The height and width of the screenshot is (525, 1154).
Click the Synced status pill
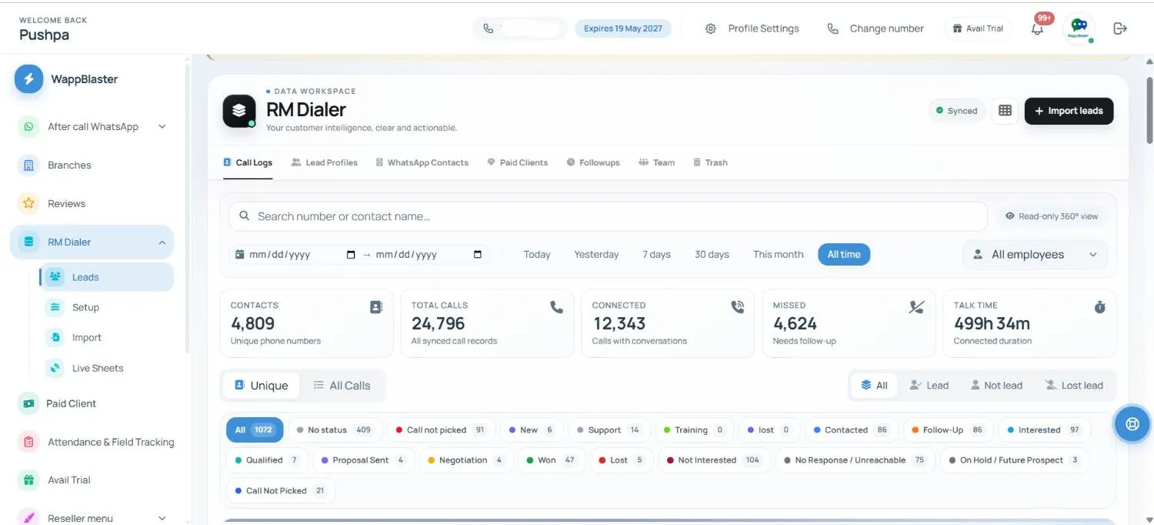956,111
